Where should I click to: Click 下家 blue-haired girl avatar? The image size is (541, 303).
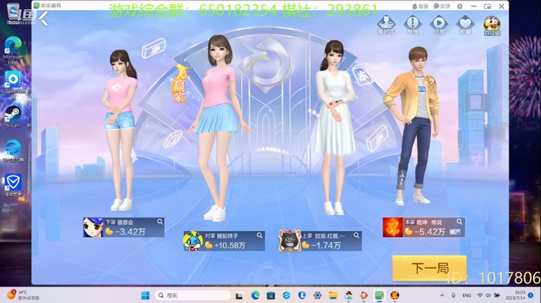tap(93, 227)
